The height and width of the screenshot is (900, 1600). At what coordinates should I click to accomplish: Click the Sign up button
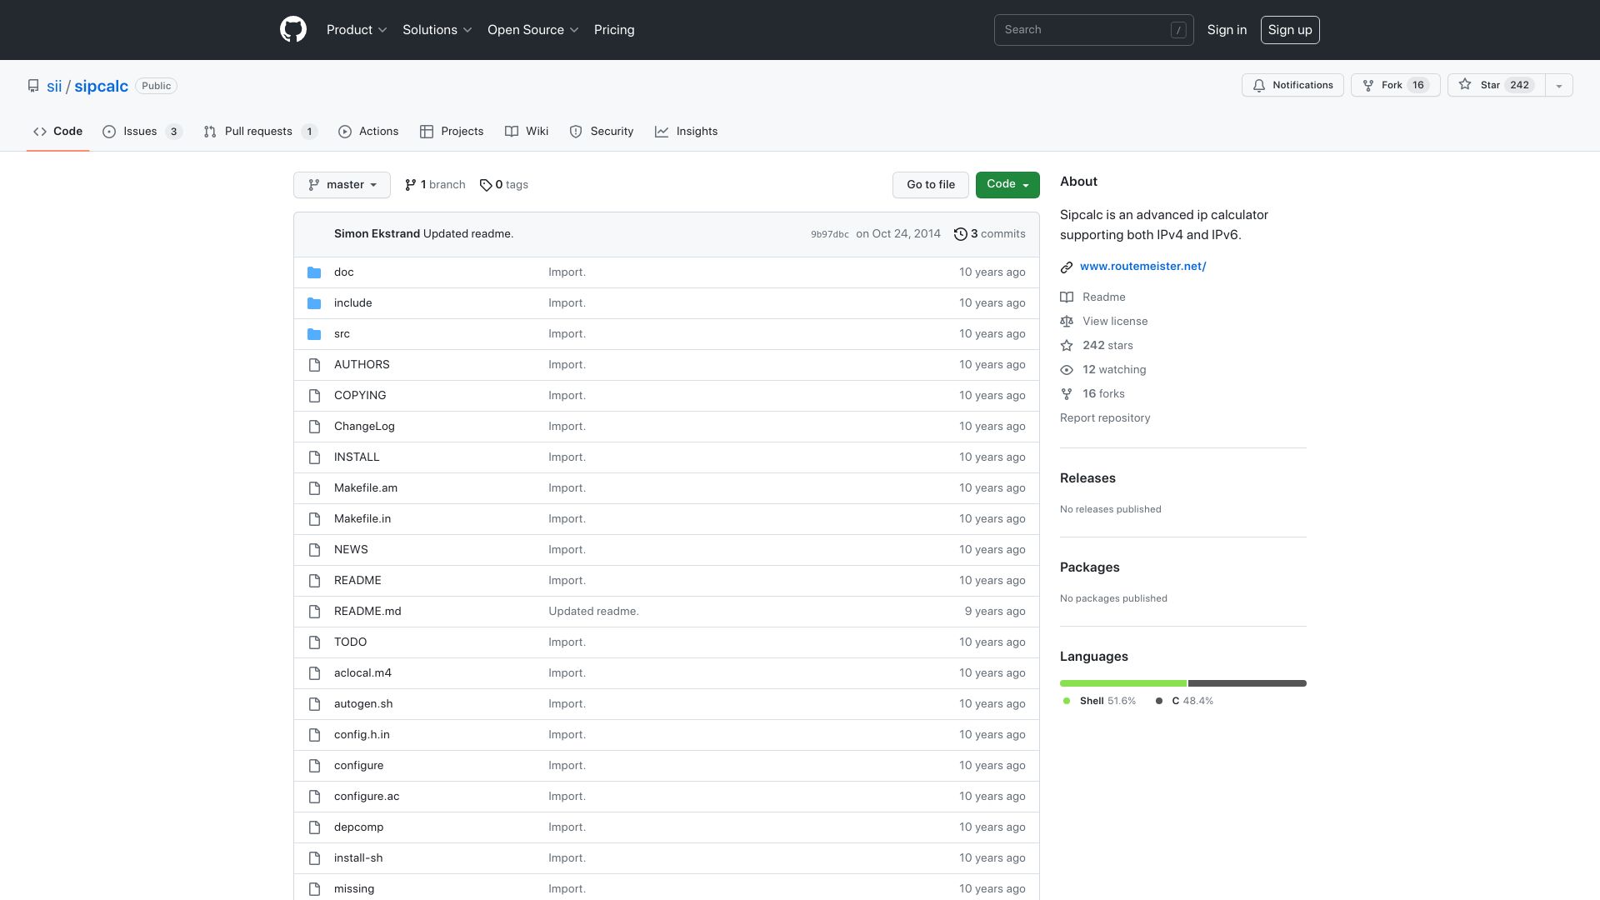pyautogui.click(x=1290, y=30)
